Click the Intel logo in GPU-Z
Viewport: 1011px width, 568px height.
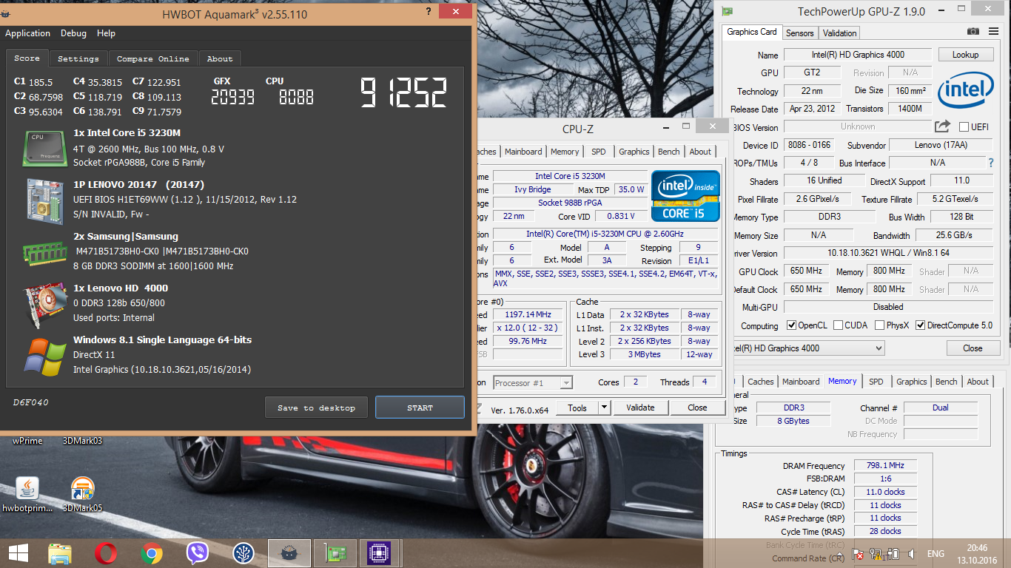[x=966, y=90]
